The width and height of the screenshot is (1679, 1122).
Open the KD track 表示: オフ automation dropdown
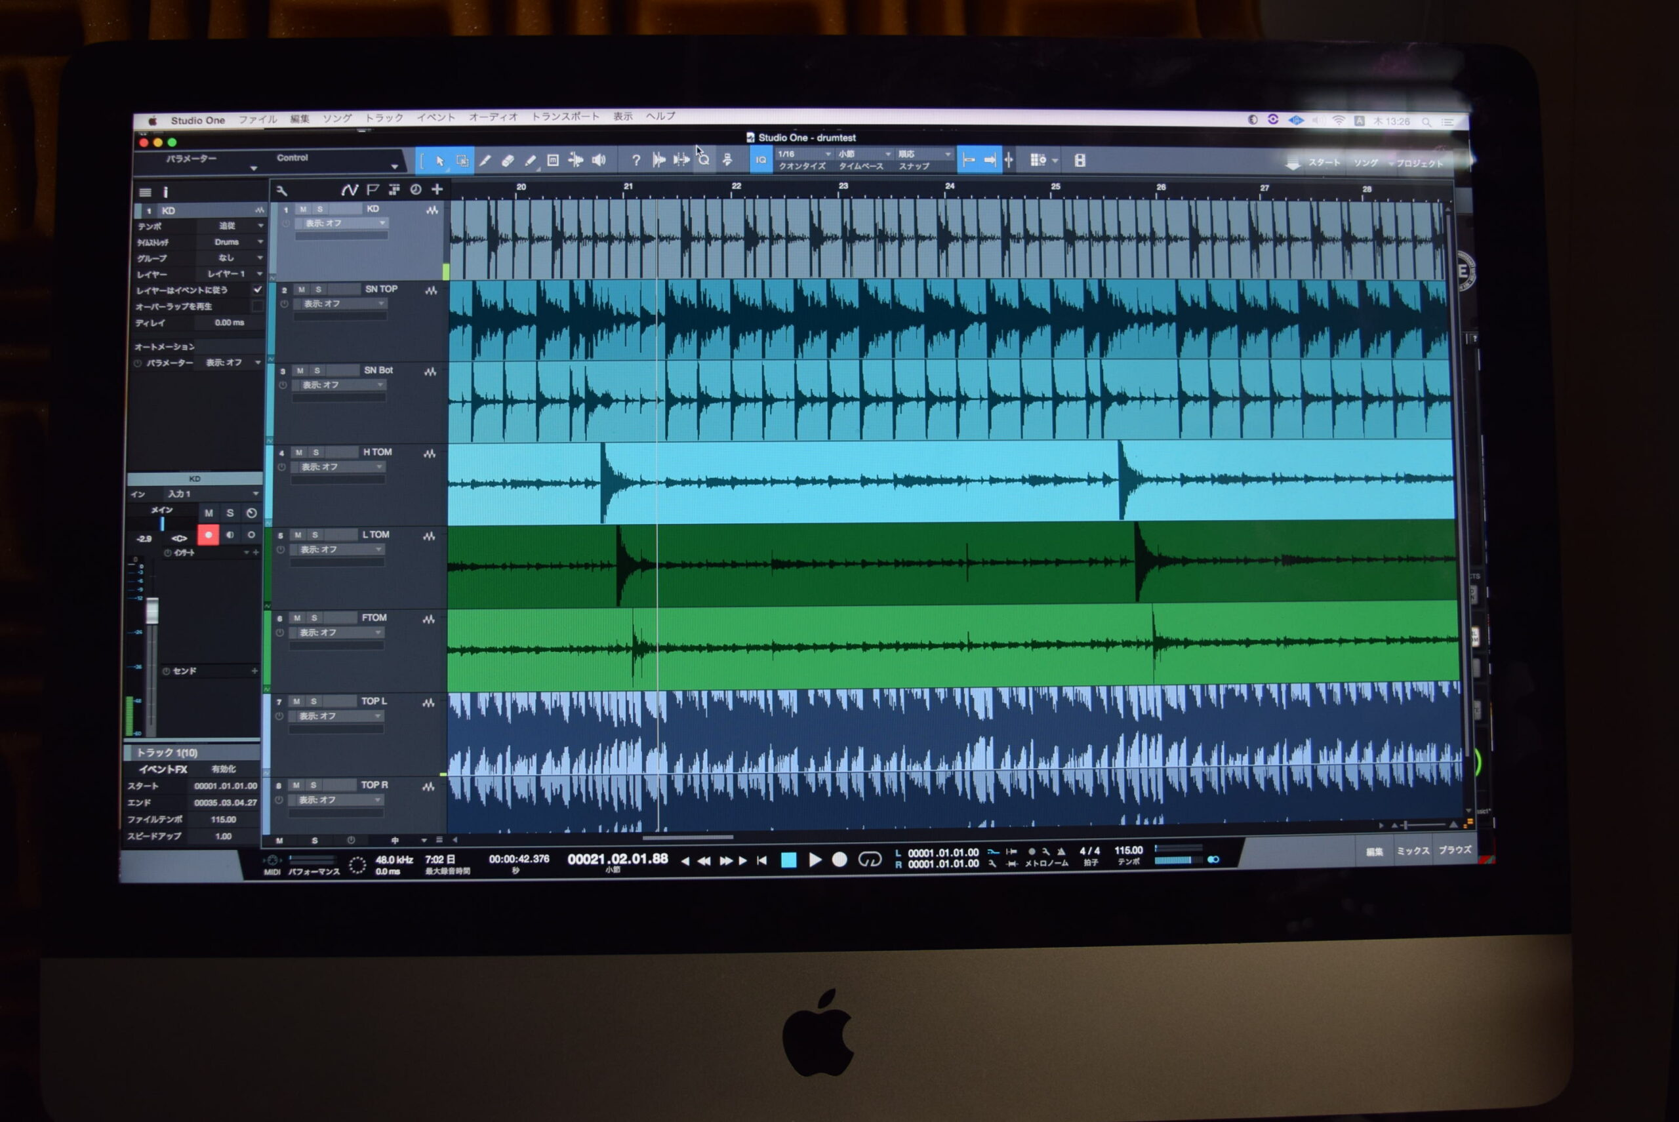(342, 224)
